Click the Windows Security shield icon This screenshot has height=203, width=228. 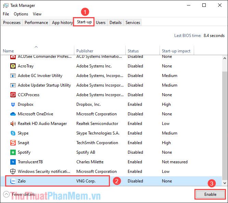pos(13,172)
